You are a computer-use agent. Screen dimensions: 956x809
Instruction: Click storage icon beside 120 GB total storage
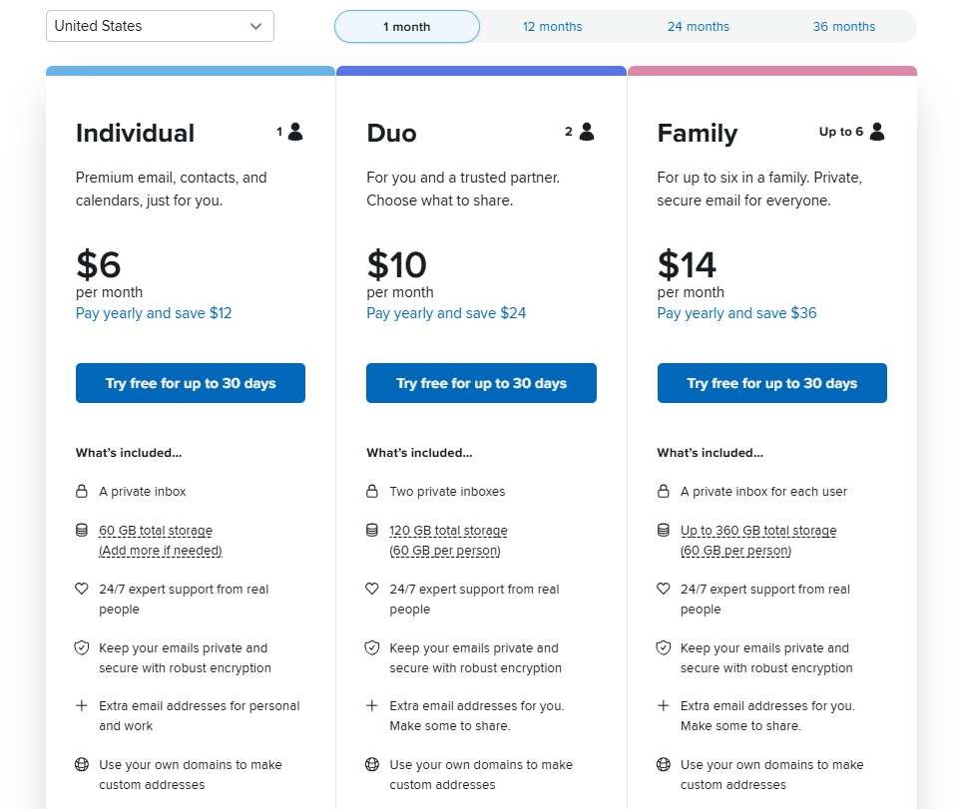372,531
